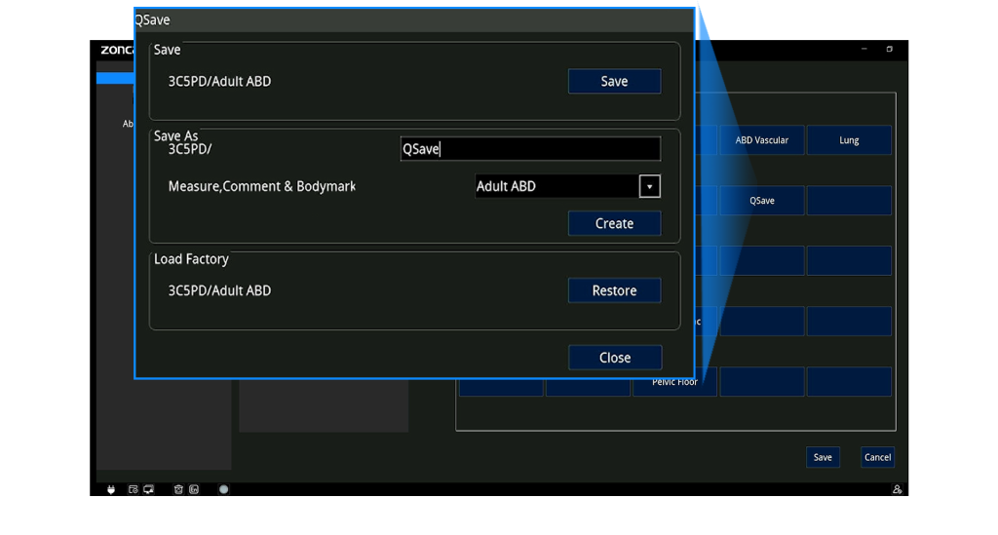The width and height of the screenshot is (998, 535).
Task: Open the Measure, Comment & Bodymark combo box
Action: [556, 187]
